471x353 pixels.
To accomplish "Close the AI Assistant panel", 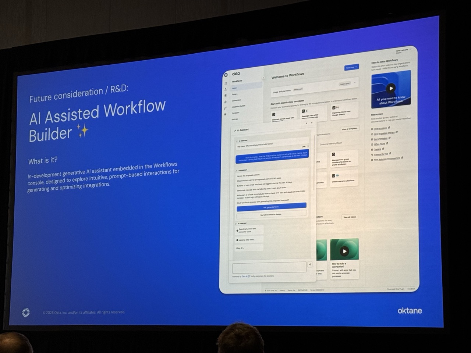I will 312,123.
